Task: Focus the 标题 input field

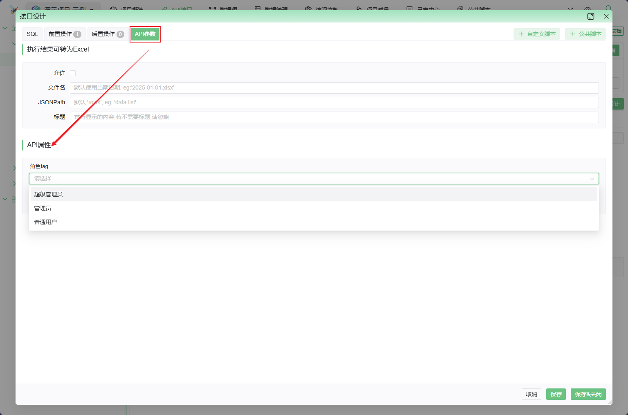Action: [334, 117]
